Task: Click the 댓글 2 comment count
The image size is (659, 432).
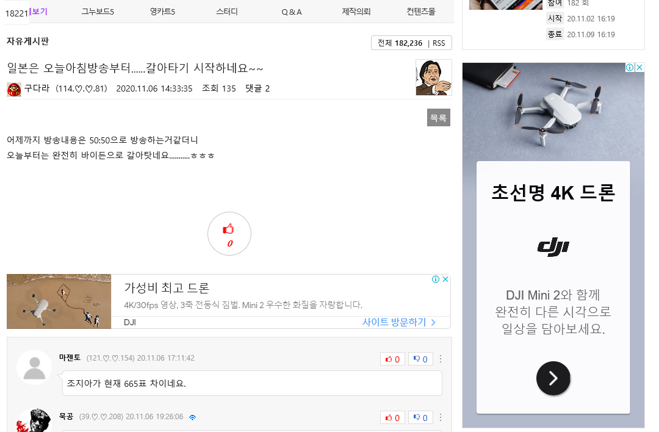Action: [x=257, y=88]
